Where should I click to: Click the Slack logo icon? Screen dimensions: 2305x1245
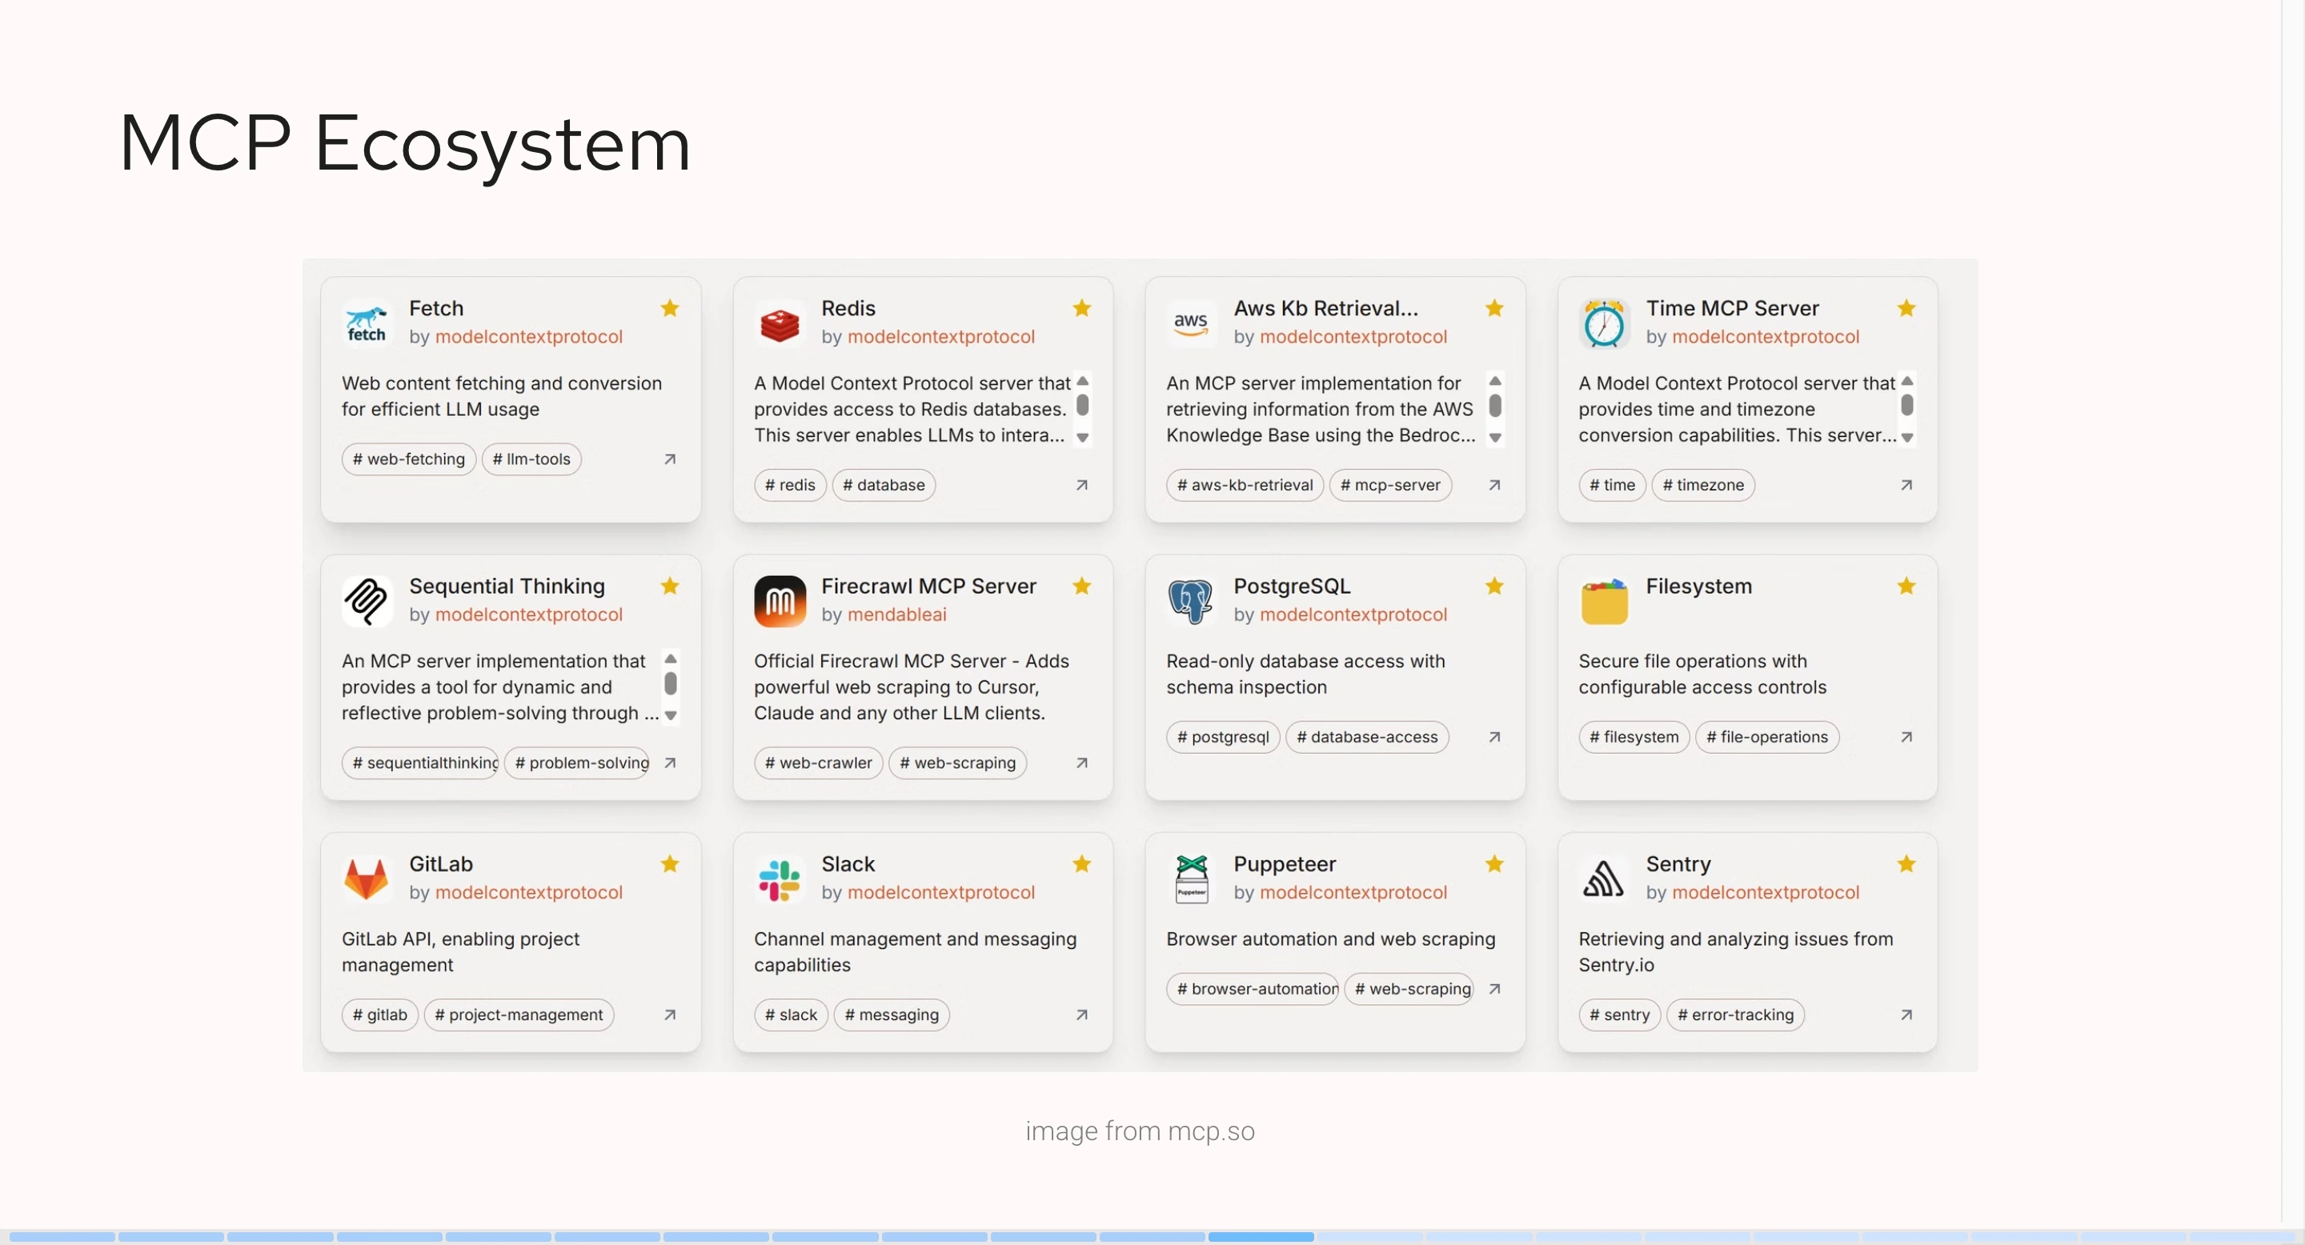click(780, 879)
